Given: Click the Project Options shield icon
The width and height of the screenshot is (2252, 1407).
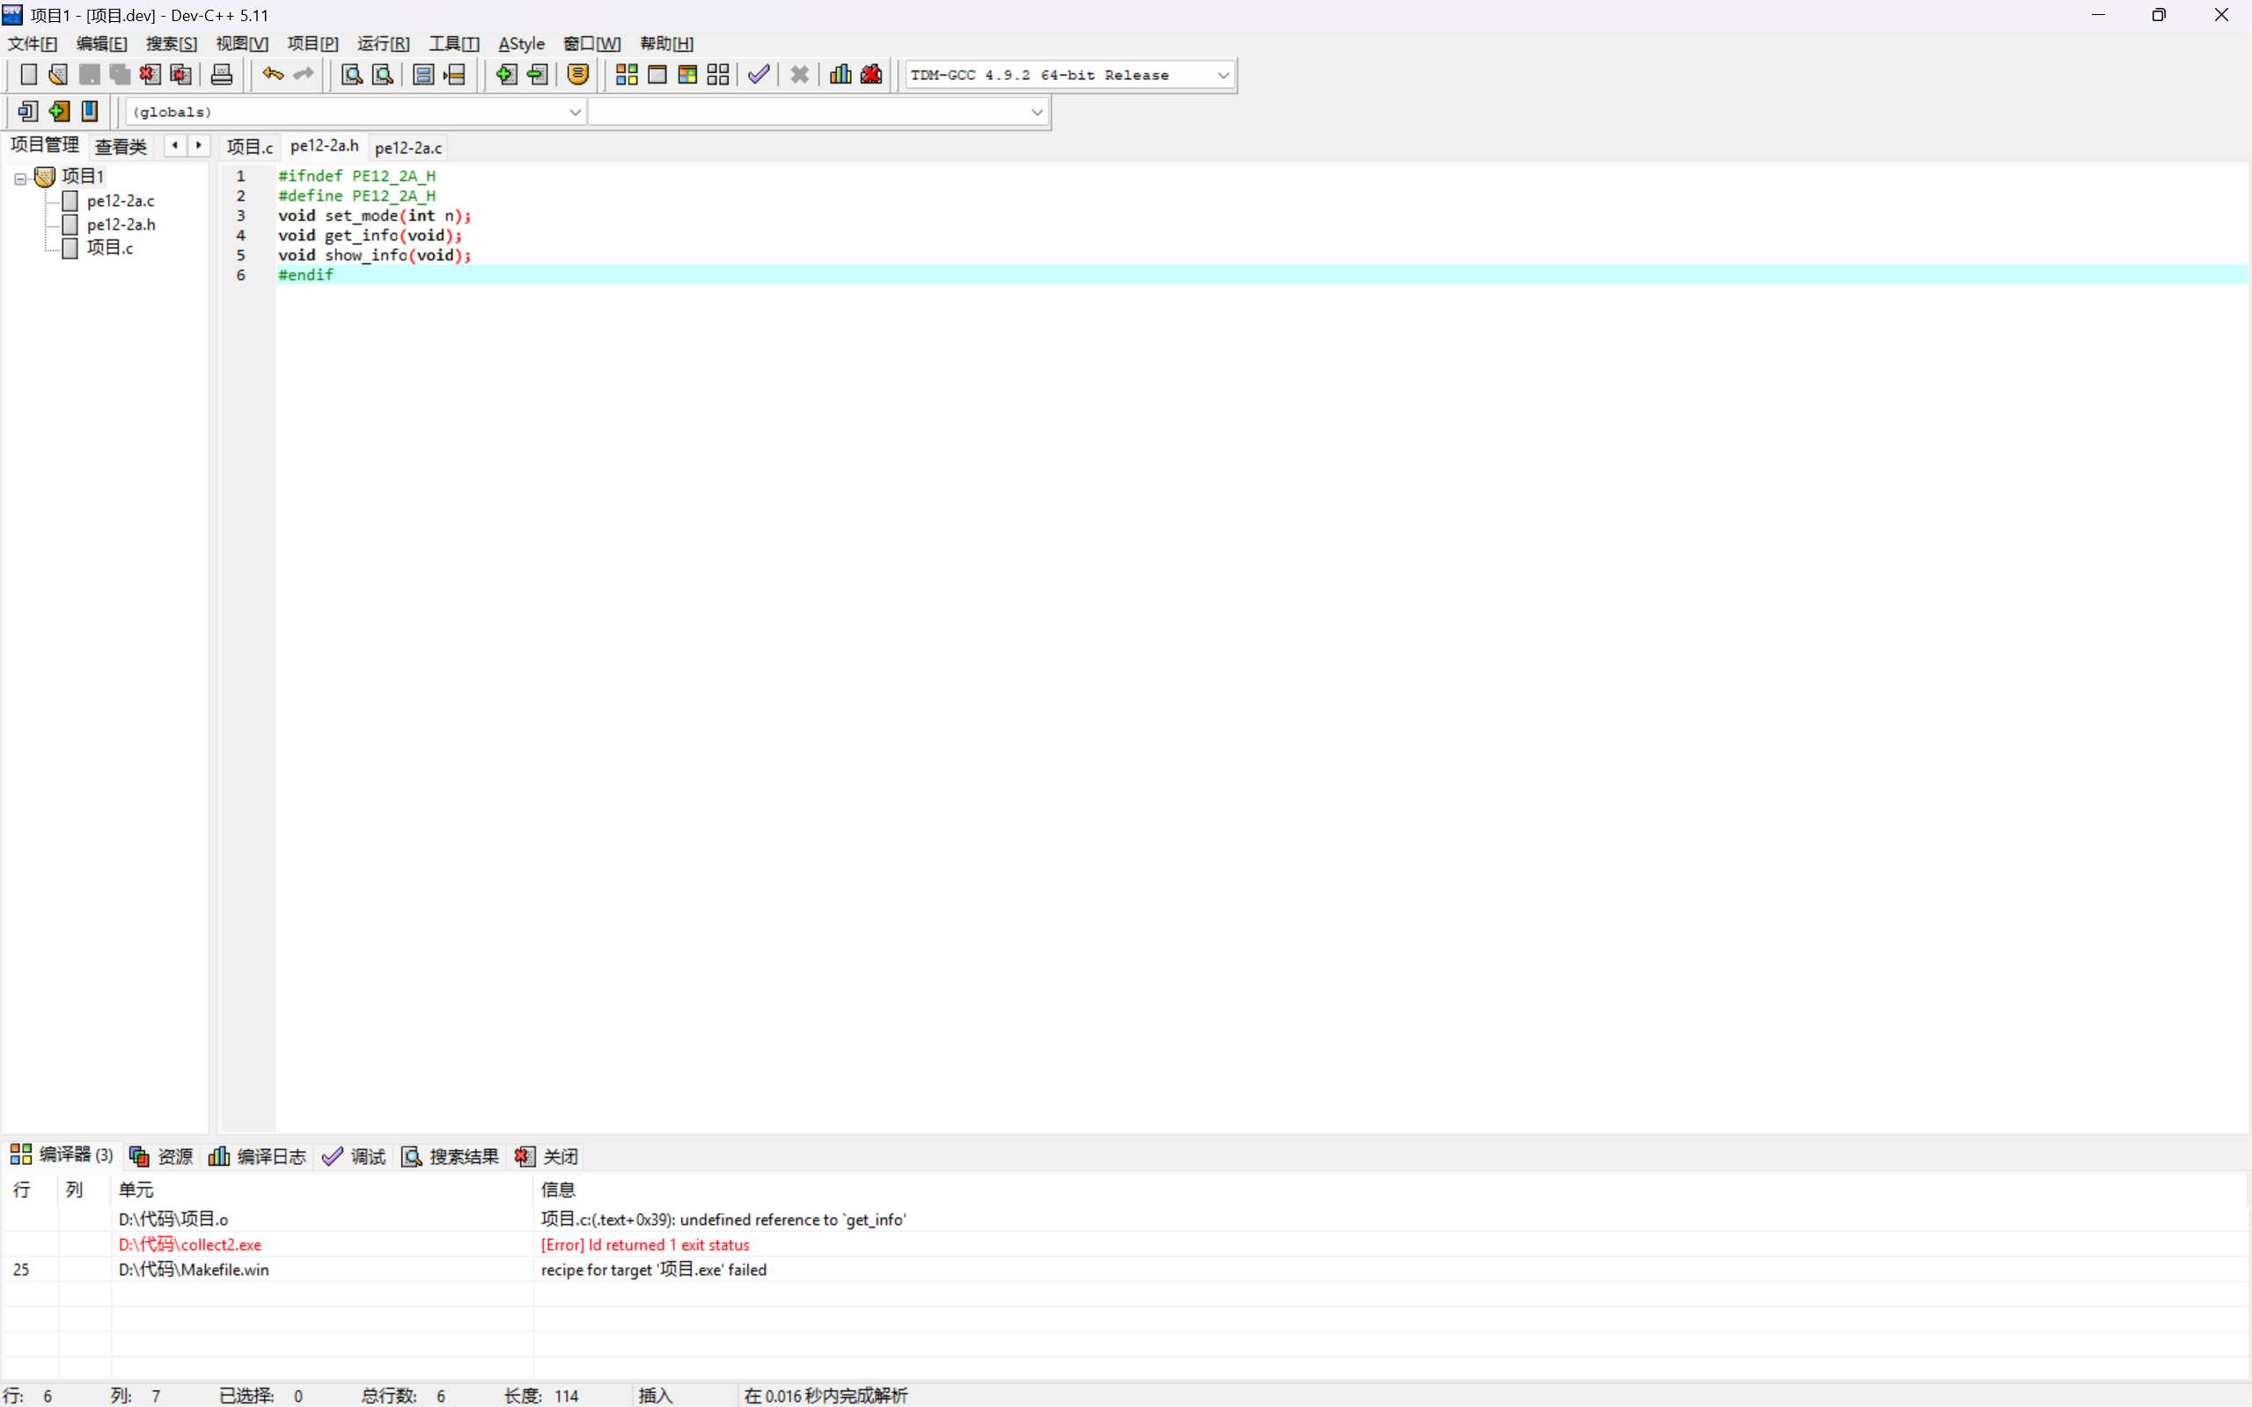Looking at the screenshot, I should coord(578,75).
